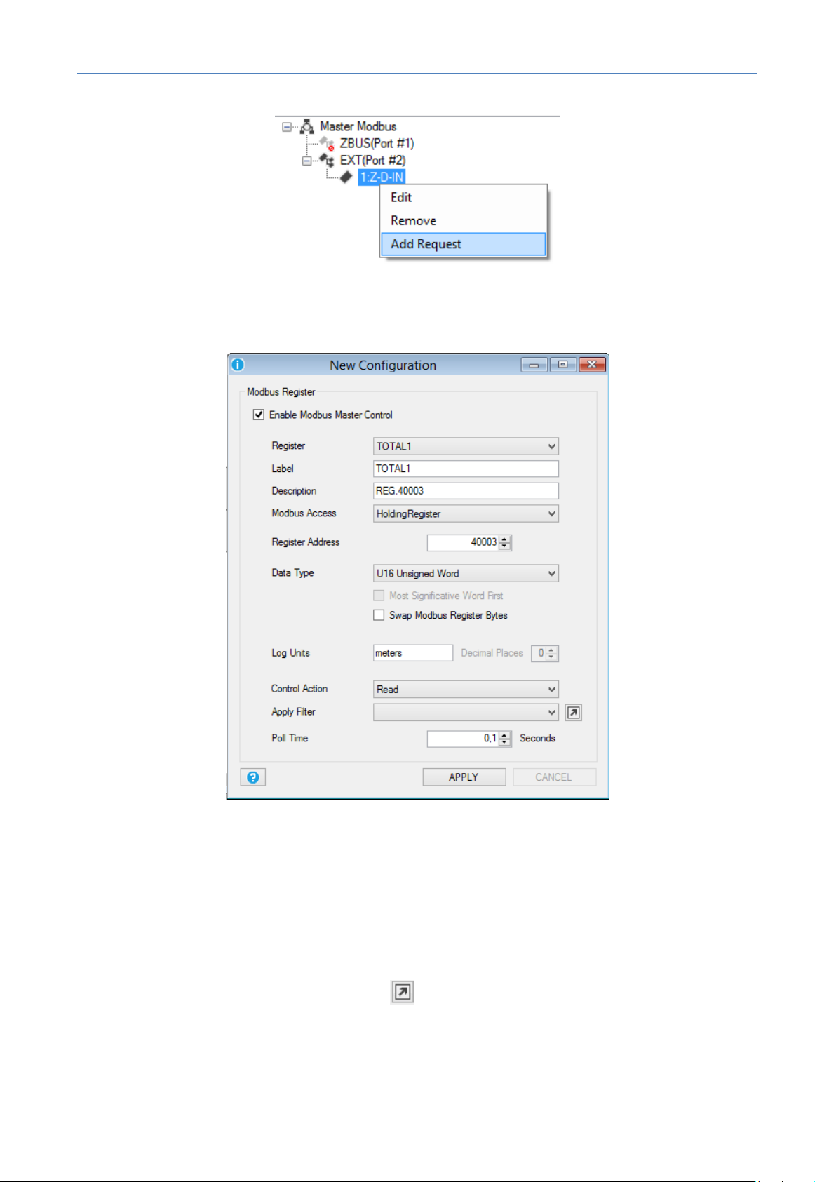Click the Register Address value field
836x1182 pixels.
(x=463, y=542)
